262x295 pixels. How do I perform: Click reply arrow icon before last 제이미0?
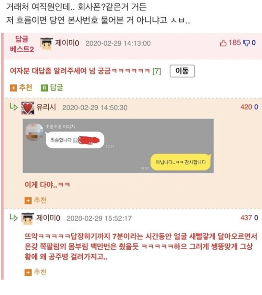point(14,218)
